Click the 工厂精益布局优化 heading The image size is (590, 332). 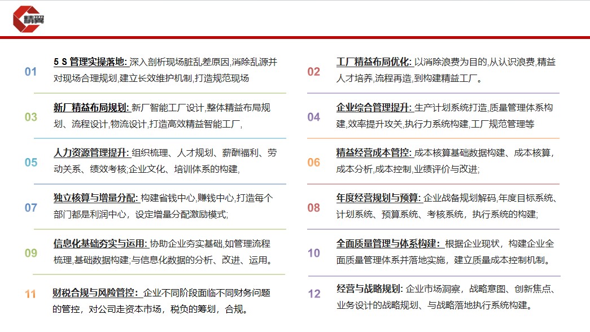click(373, 62)
